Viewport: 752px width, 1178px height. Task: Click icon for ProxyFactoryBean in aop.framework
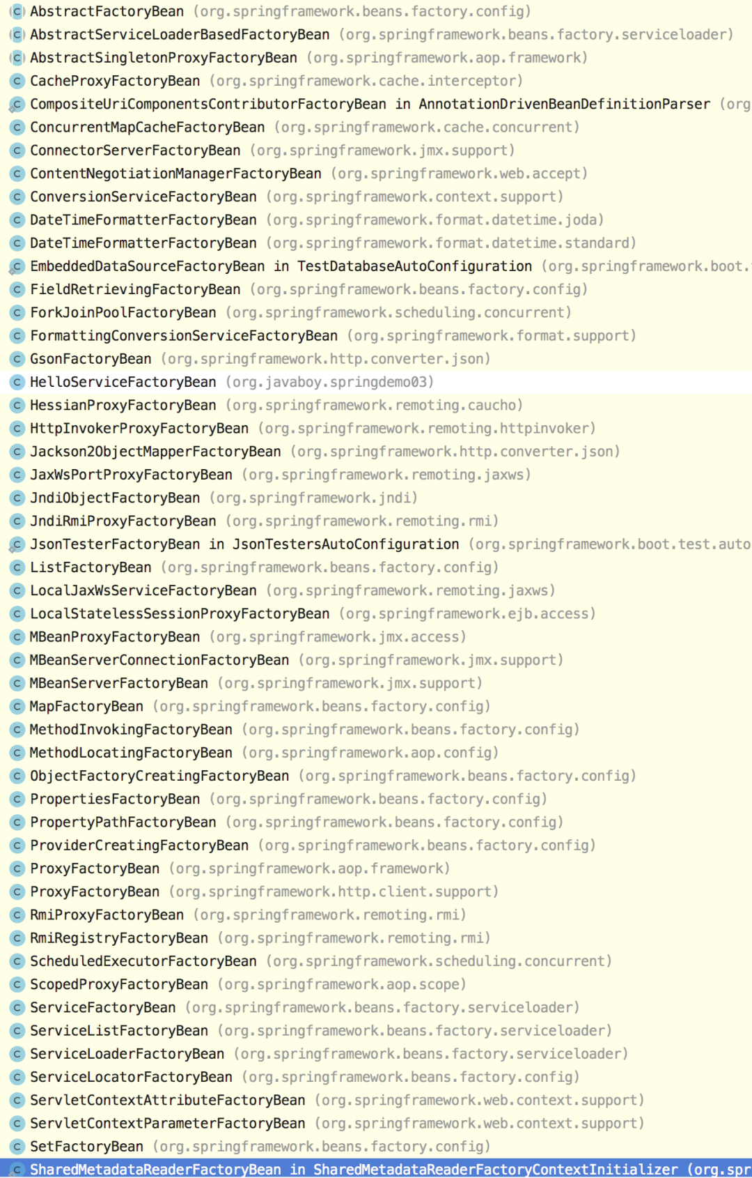[x=17, y=869]
